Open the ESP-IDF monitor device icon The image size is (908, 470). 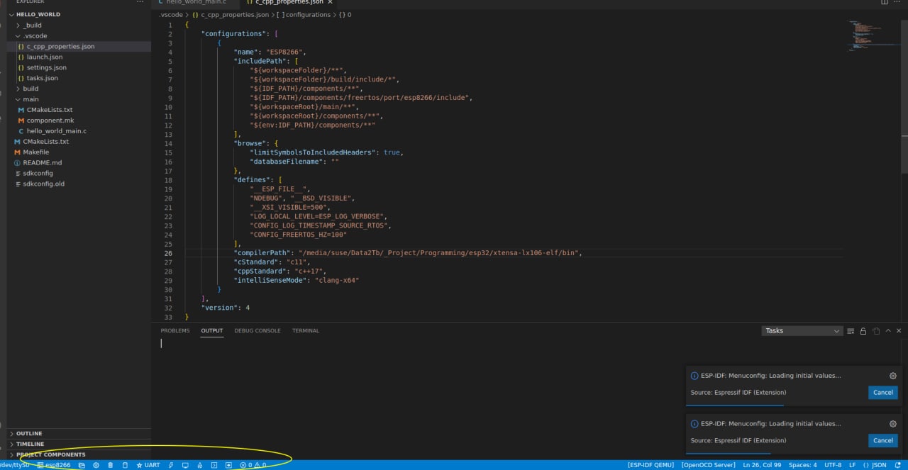tap(185, 465)
